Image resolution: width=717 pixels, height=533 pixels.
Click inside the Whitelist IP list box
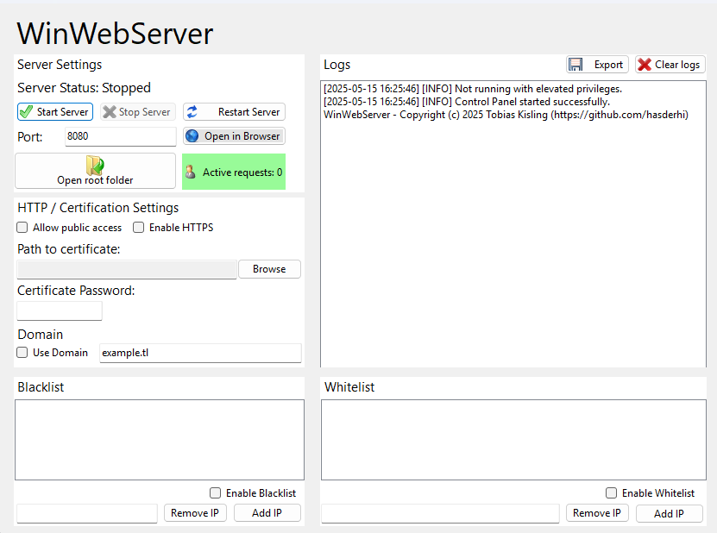click(513, 440)
